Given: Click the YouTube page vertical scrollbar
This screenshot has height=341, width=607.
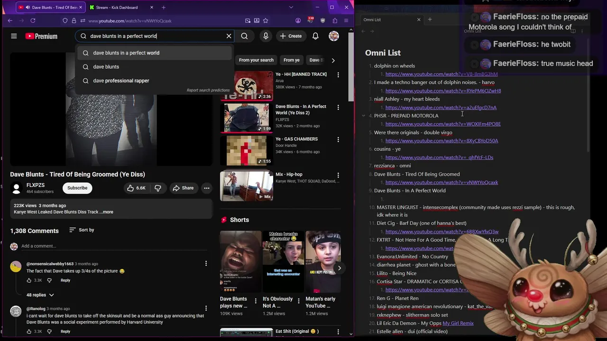Looking at the screenshot, I should coord(351,66).
